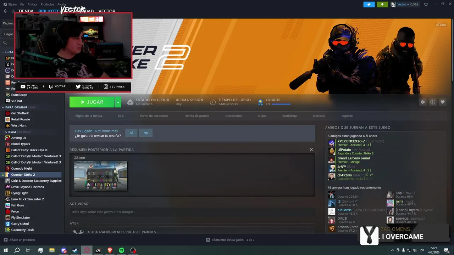Select Dying Light in the library

19,193
